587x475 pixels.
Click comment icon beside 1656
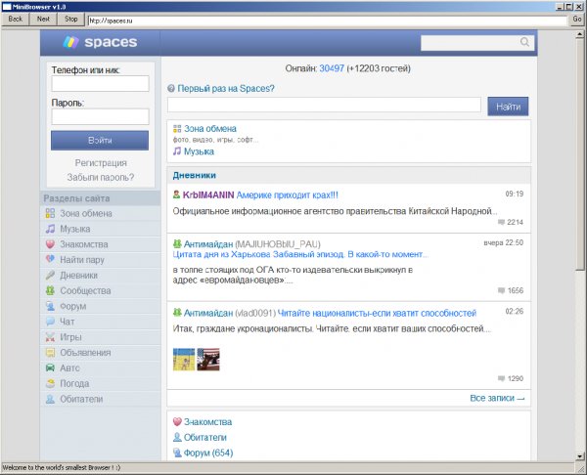[x=501, y=290]
